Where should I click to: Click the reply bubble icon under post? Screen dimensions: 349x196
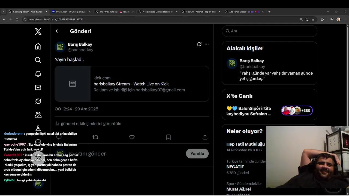tap(59, 137)
